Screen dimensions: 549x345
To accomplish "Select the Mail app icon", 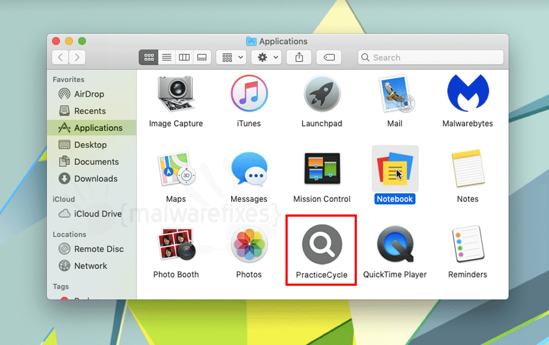I will pyautogui.click(x=396, y=93).
